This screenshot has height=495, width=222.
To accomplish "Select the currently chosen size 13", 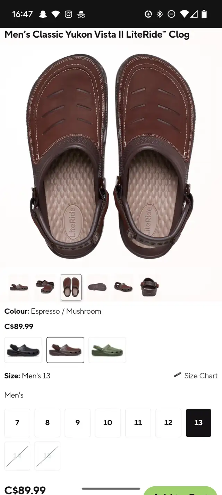I will (198, 423).
